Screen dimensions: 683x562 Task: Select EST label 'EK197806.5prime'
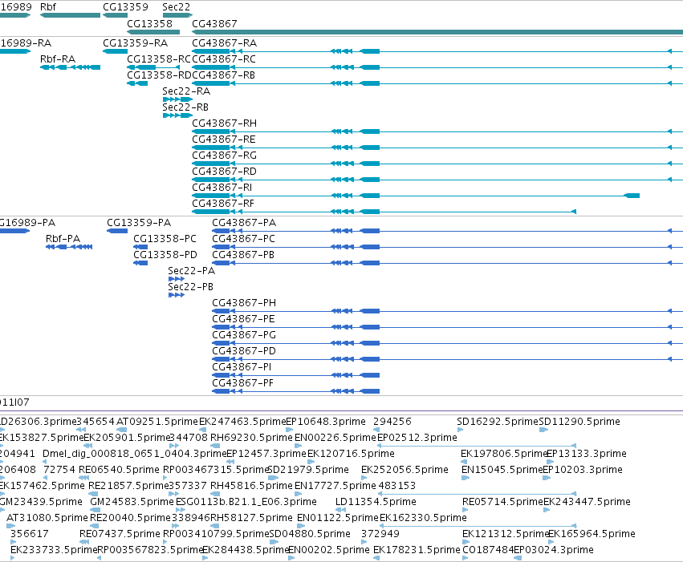504,454
